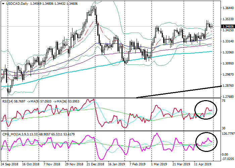Click the 1.36440 price level on axis

[x=228, y=7]
